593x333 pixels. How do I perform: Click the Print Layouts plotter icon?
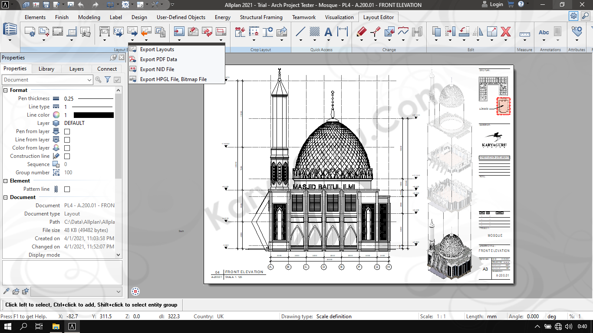click(x=105, y=32)
